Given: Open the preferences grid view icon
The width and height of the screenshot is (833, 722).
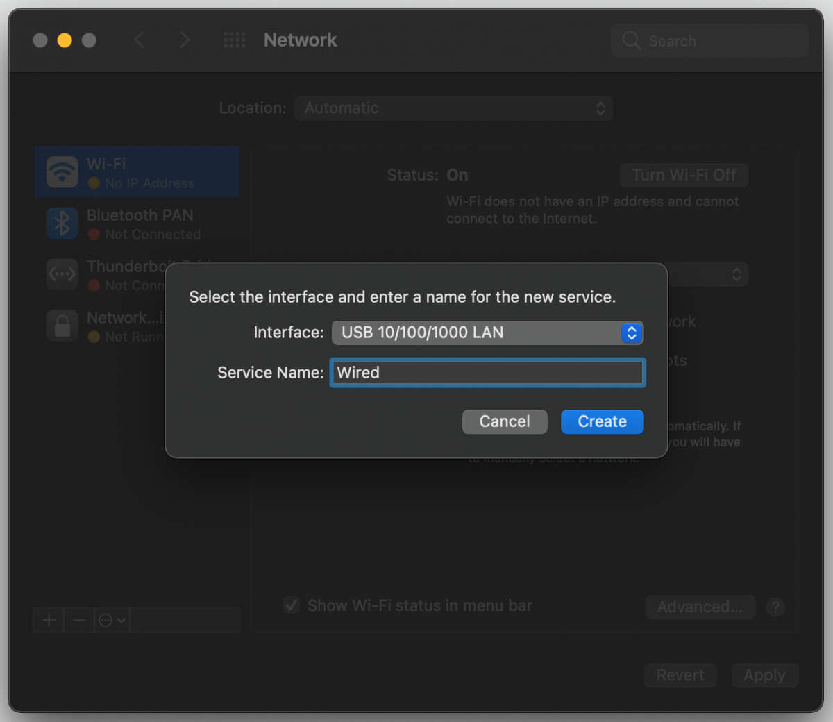Looking at the screenshot, I should point(234,40).
